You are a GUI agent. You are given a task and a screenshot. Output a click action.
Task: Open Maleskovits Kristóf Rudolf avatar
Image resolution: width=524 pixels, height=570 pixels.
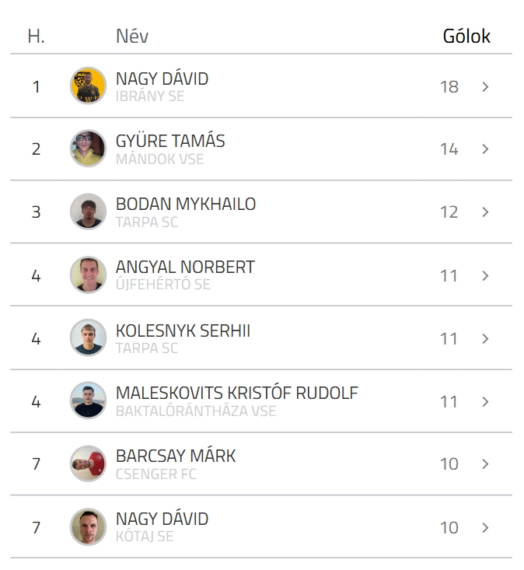pyautogui.click(x=88, y=400)
